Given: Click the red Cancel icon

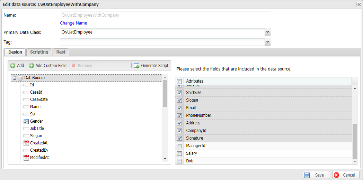Looking at the screenshot, I should tap(336, 175).
